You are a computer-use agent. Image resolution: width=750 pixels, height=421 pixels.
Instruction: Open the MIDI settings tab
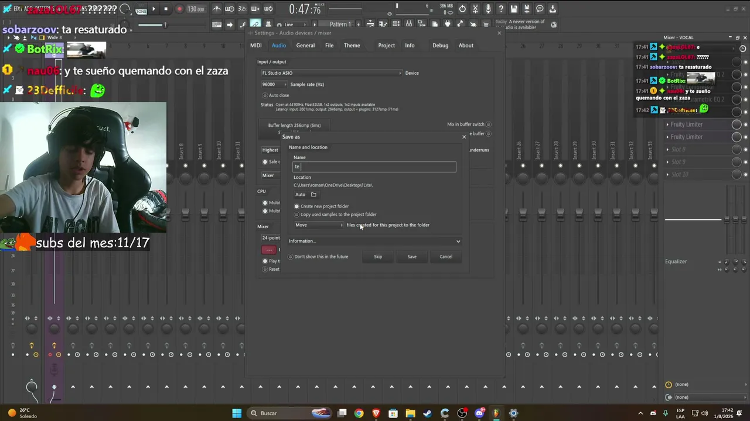pos(256,46)
